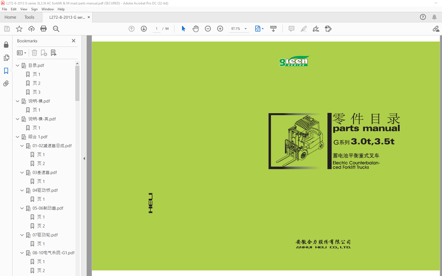
Task: Open the Help question mark icon
Action: pyautogui.click(x=423, y=17)
